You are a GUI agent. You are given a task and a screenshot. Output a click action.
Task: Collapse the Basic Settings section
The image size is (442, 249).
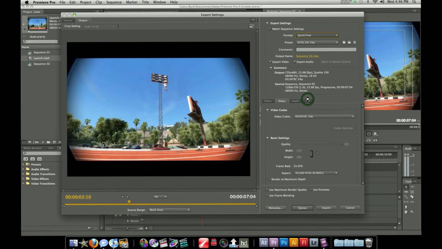coord(267,138)
